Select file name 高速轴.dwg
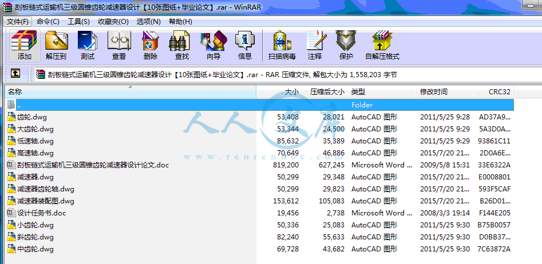 coord(35,153)
